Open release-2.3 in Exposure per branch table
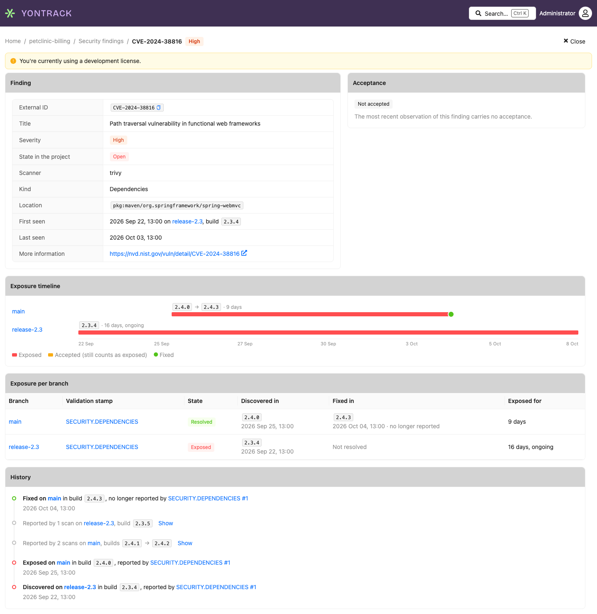Viewport: 597px width, 614px height. (24, 447)
